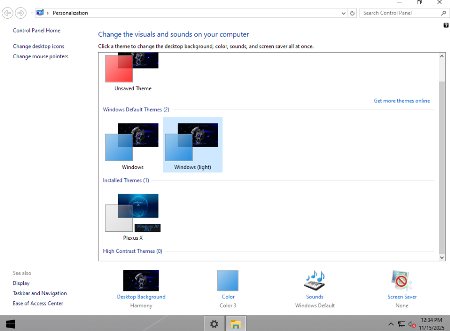
Task: Open File Explorer from the taskbar
Action: tap(235, 324)
